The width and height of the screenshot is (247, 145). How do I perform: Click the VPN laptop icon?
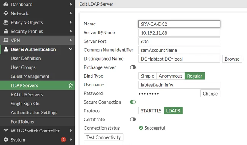6,40
